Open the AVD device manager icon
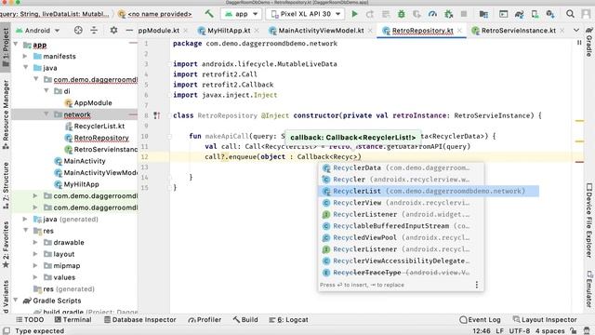Screen dimensions: 595x335 535,14
